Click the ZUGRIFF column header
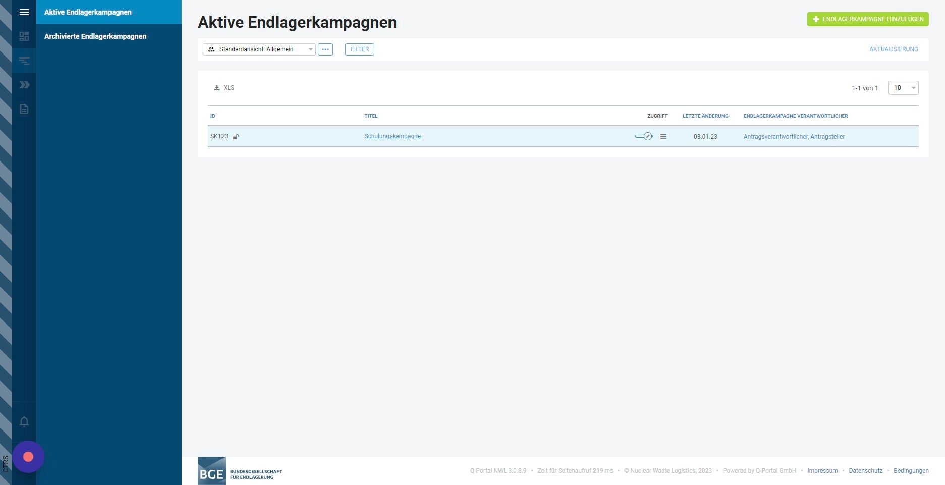The height and width of the screenshot is (485, 945). pyautogui.click(x=657, y=116)
